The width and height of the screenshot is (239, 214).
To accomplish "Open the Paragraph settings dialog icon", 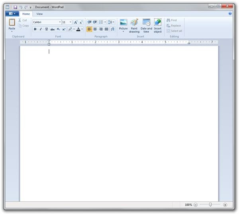I will 113,29.
